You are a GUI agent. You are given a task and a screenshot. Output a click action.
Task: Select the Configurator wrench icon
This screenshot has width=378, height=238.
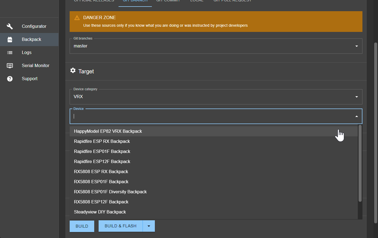click(x=10, y=26)
